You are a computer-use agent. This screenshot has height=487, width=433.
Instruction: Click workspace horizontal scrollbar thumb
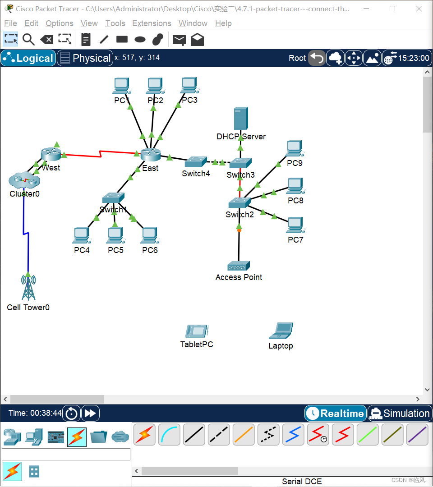[57, 399]
